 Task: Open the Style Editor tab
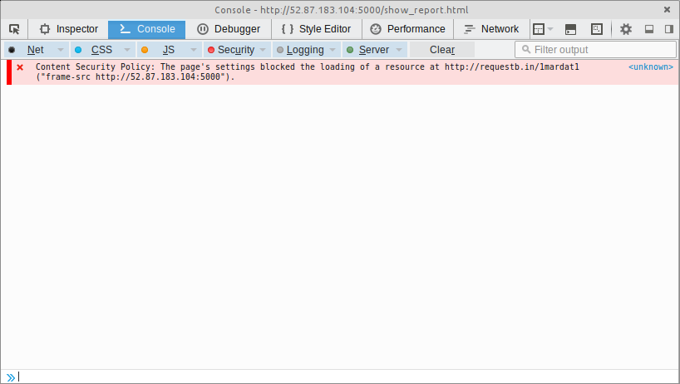[317, 29]
